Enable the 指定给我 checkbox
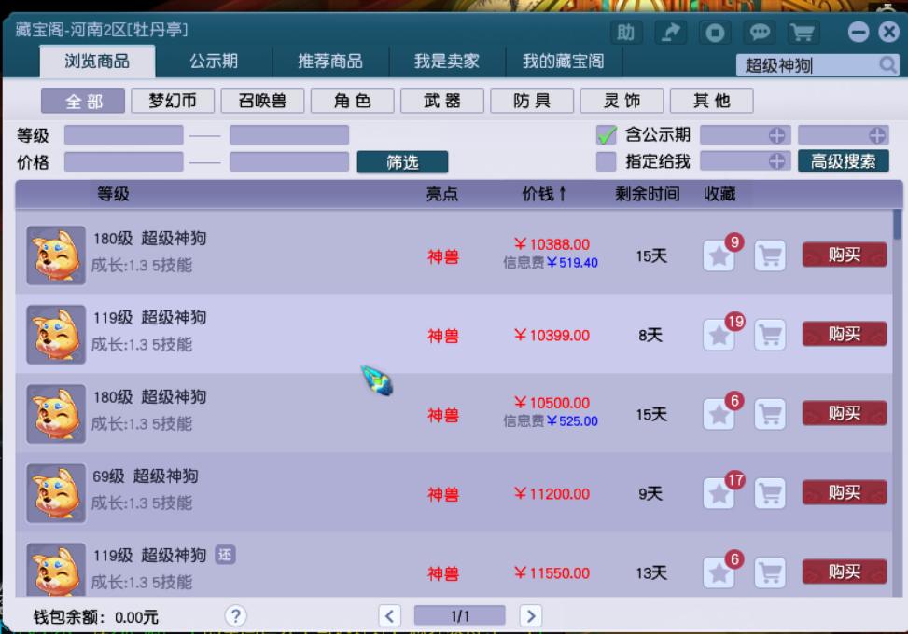This screenshot has height=634, width=908. (605, 160)
